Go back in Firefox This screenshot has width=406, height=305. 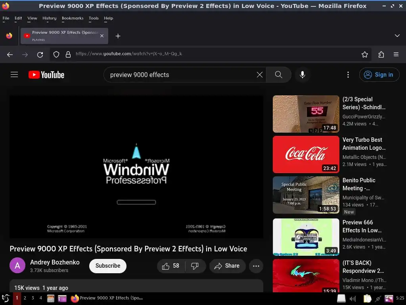point(10,54)
